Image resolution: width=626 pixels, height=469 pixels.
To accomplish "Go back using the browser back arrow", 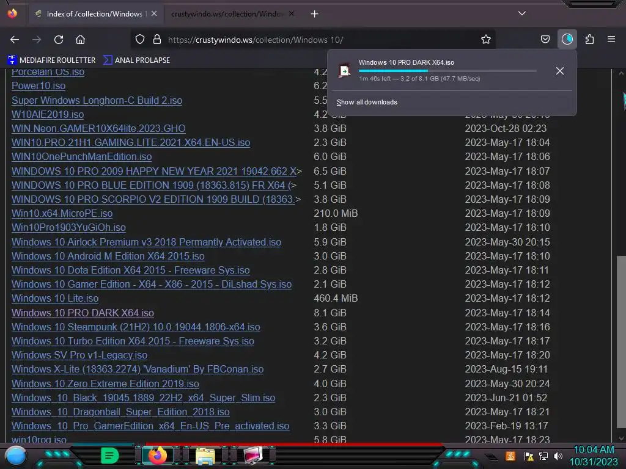I will point(15,40).
